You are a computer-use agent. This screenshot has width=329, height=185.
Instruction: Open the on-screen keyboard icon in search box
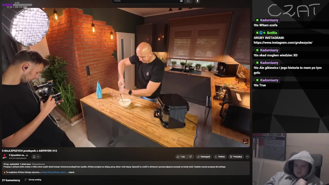pyautogui.click(x=181, y=1)
